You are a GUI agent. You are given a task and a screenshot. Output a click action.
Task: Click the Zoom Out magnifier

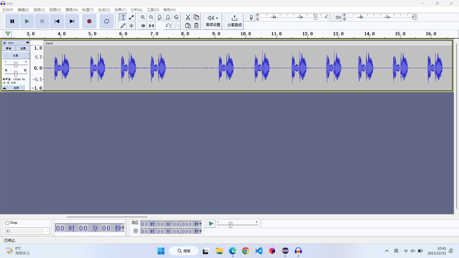point(151,18)
